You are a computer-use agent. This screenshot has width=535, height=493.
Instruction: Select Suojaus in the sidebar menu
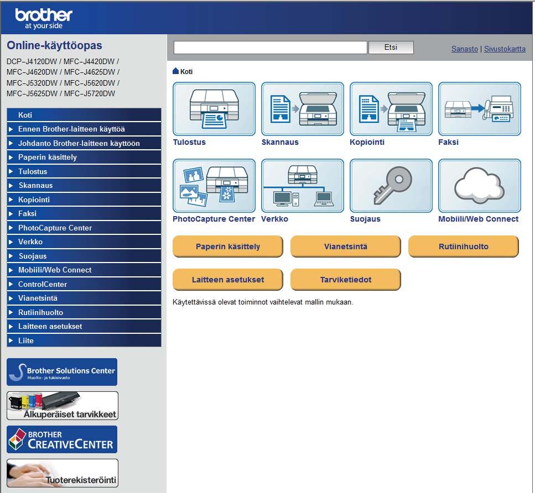pos(84,256)
